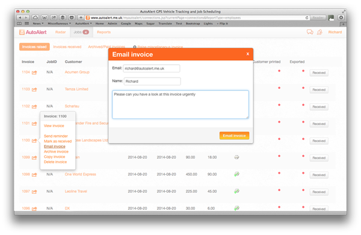
Task: Open share icon next to invoice 1101
Action: pyautogui.click(x=34, y=123)
